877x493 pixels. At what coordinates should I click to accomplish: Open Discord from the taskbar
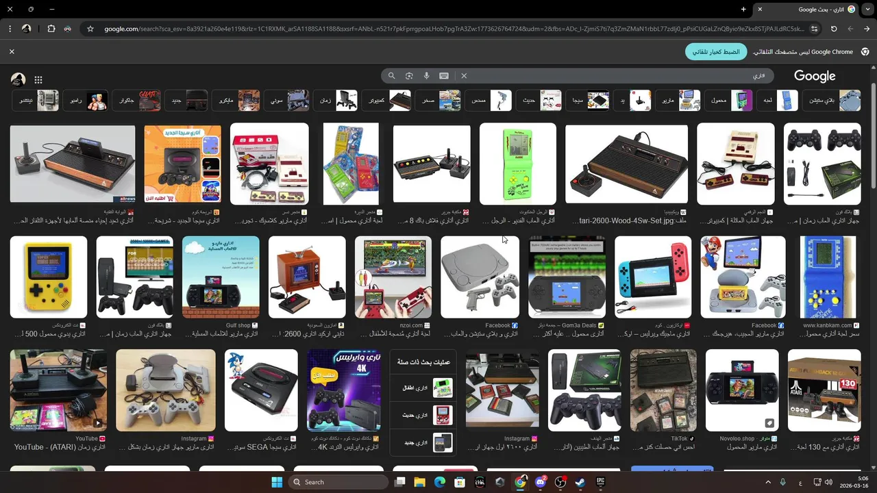tap(541, 482)
